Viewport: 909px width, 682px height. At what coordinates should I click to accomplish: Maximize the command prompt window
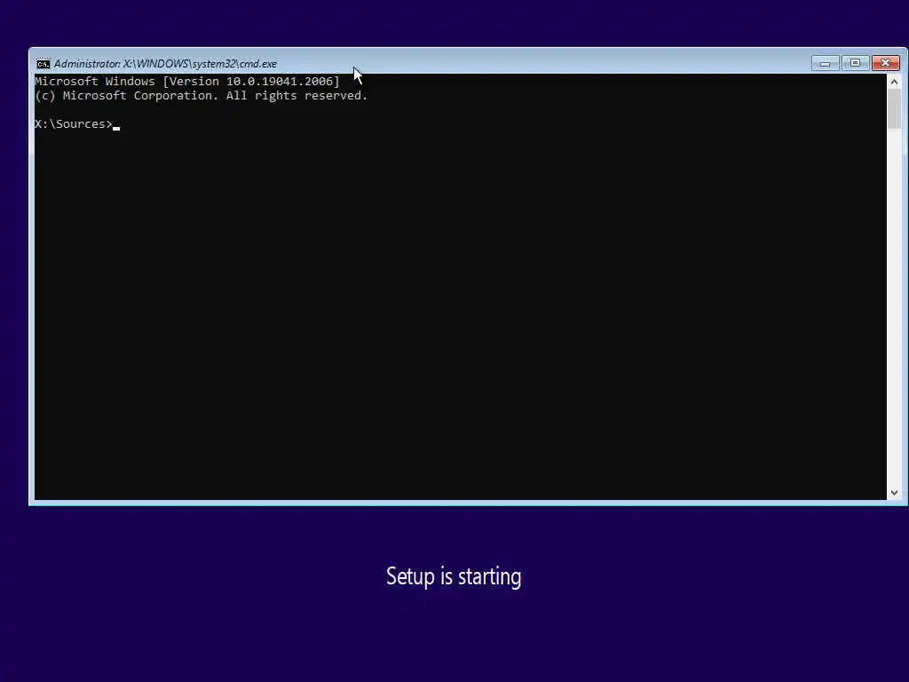click(x=855, y=63)
